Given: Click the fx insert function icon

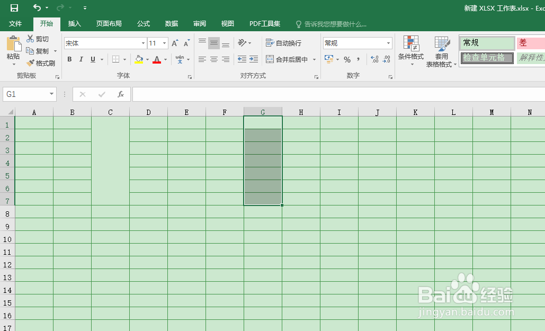Looking at the screenshot, I should (121, 94).
